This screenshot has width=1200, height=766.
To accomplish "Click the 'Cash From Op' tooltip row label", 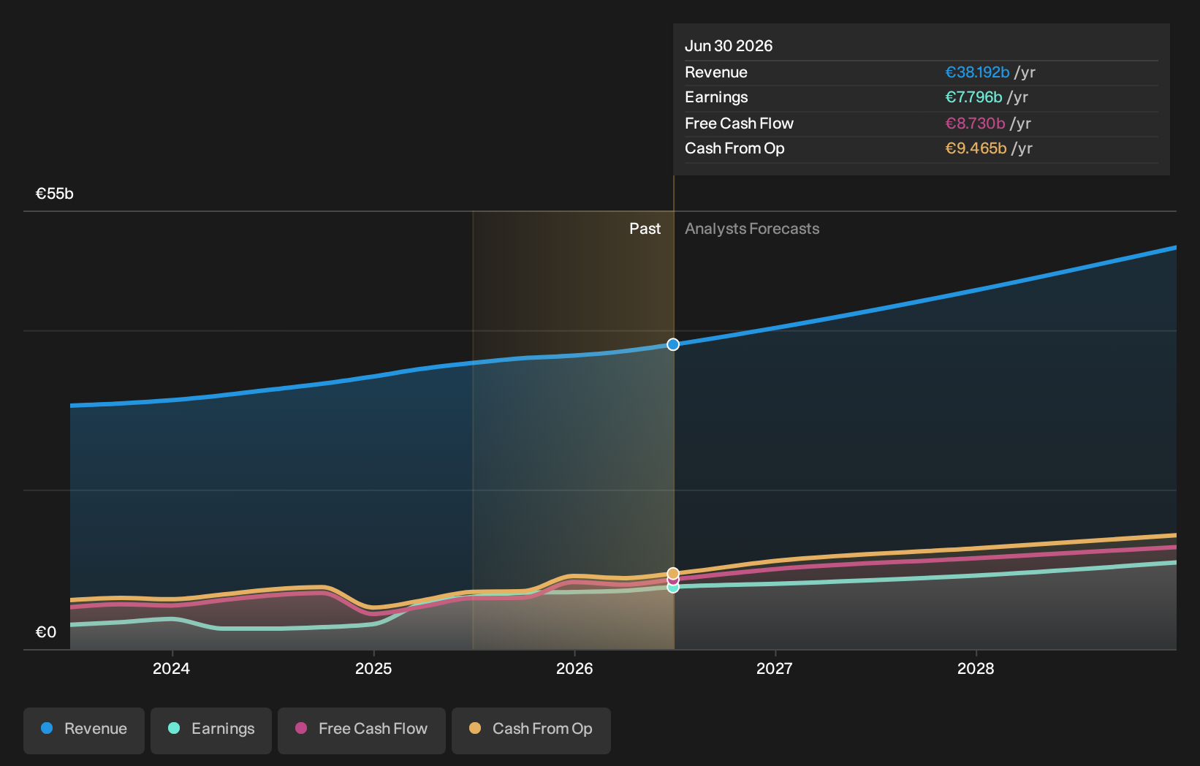I will tap(734, 148).
